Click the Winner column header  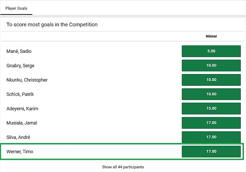211,36
